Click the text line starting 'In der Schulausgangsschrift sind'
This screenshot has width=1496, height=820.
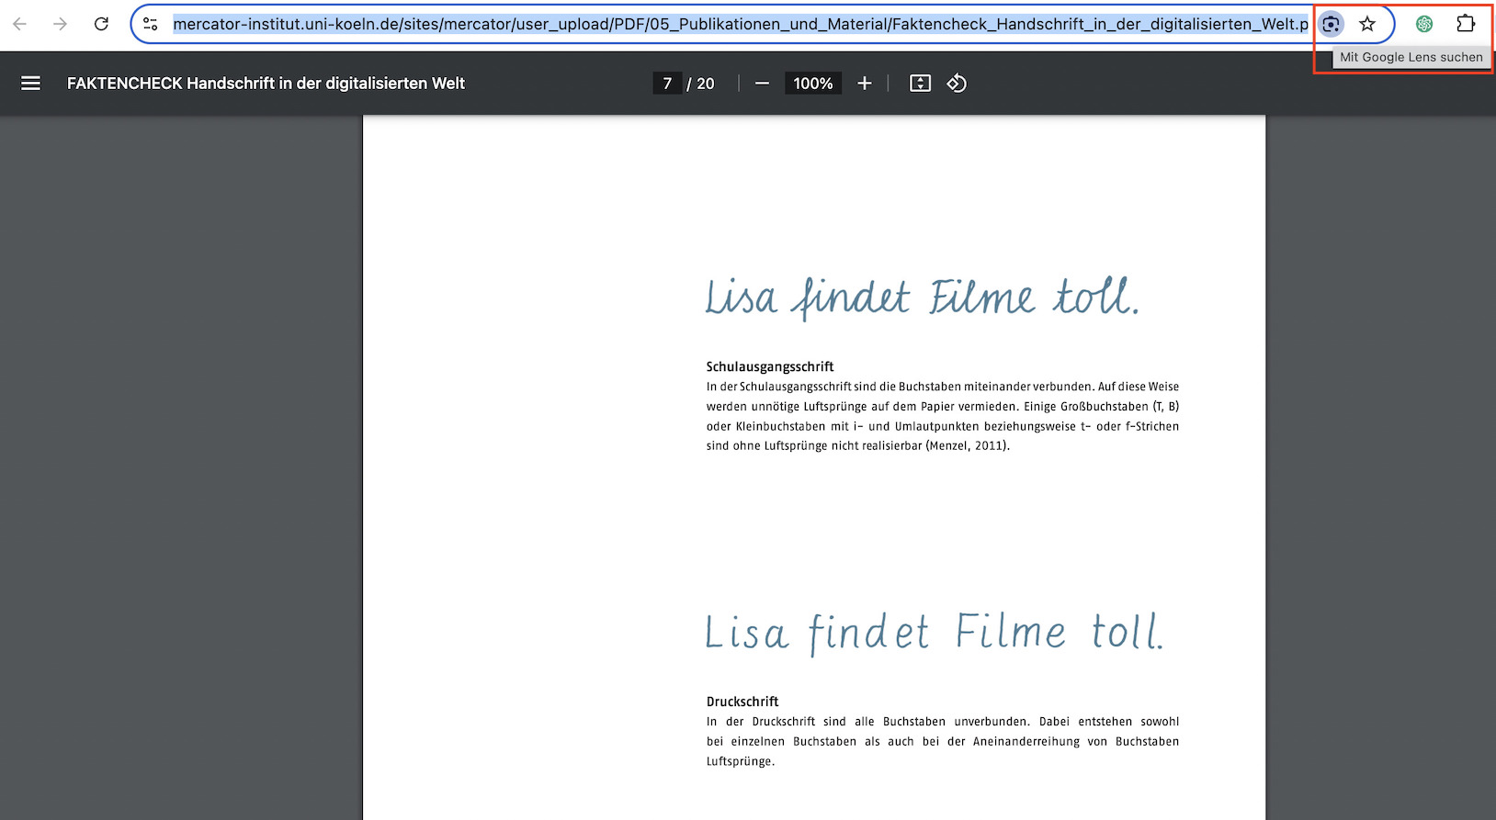942,387
